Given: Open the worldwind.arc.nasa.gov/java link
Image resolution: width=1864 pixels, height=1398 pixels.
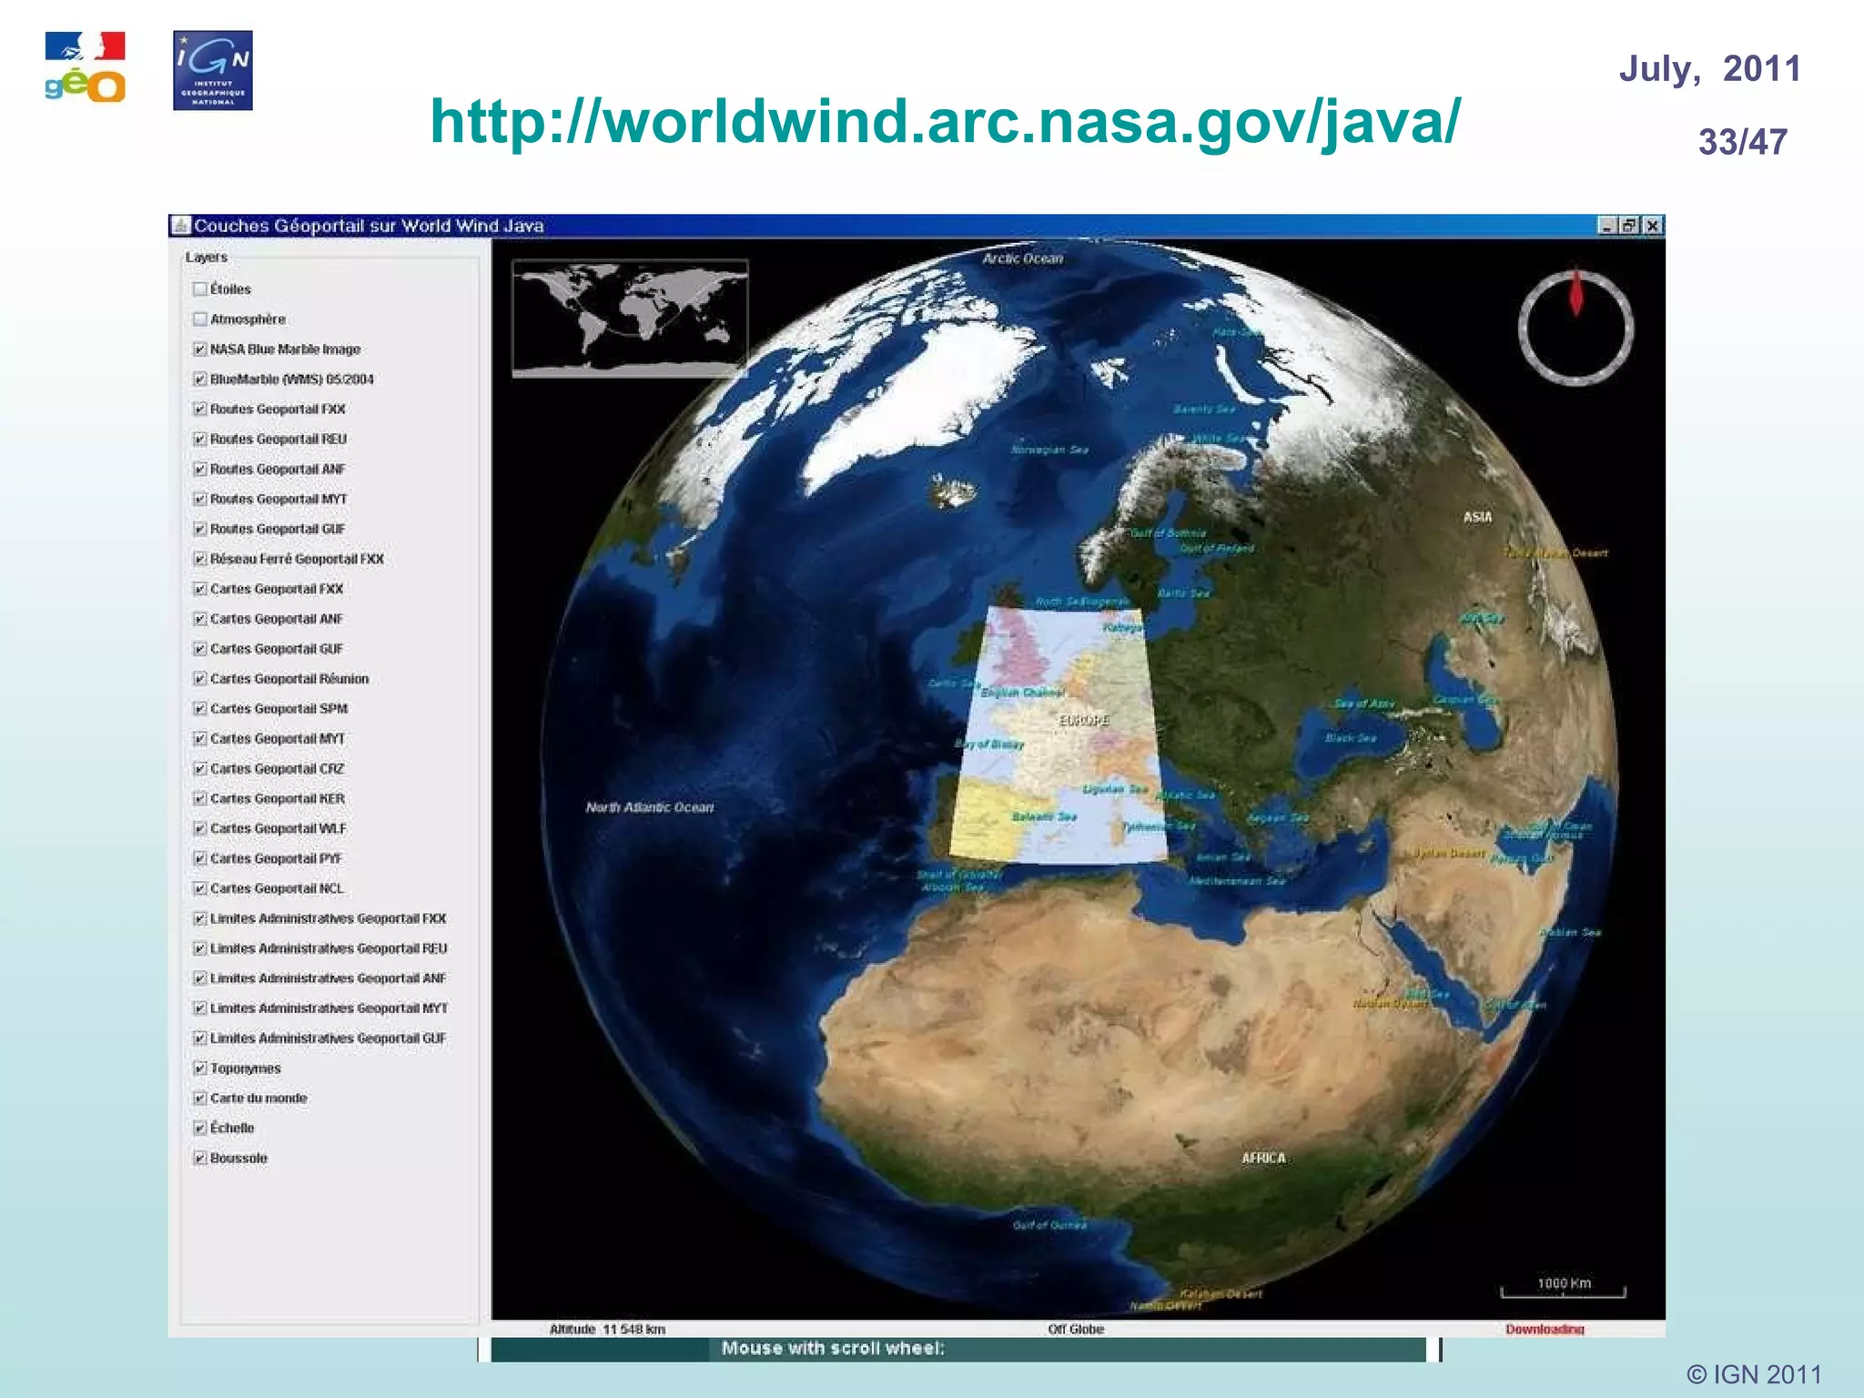Looking at the screenshot, I should [x=945, y=121].
